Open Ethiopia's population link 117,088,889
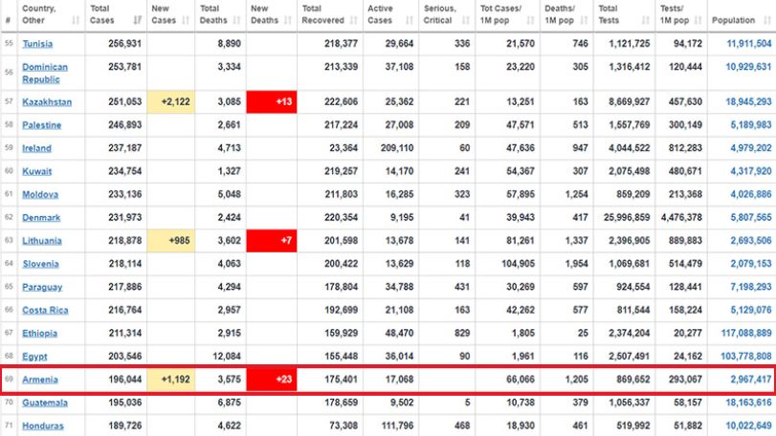 (746, 333)
